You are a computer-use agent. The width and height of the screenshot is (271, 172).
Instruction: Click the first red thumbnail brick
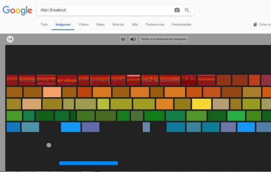[12, 80]
